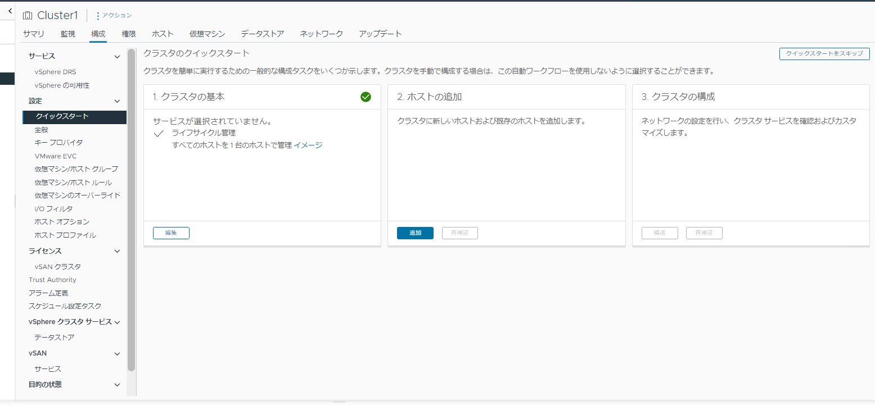875x405 pixels.
Task: Open the ネットワーク tab
Action: [x=321, y=34]
